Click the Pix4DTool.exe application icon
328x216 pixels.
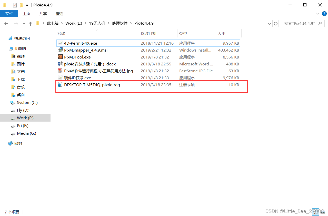pyautogui.click(x=60, y=57)
